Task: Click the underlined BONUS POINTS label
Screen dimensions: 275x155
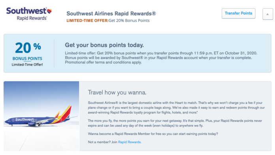Action: click(27, 59)
